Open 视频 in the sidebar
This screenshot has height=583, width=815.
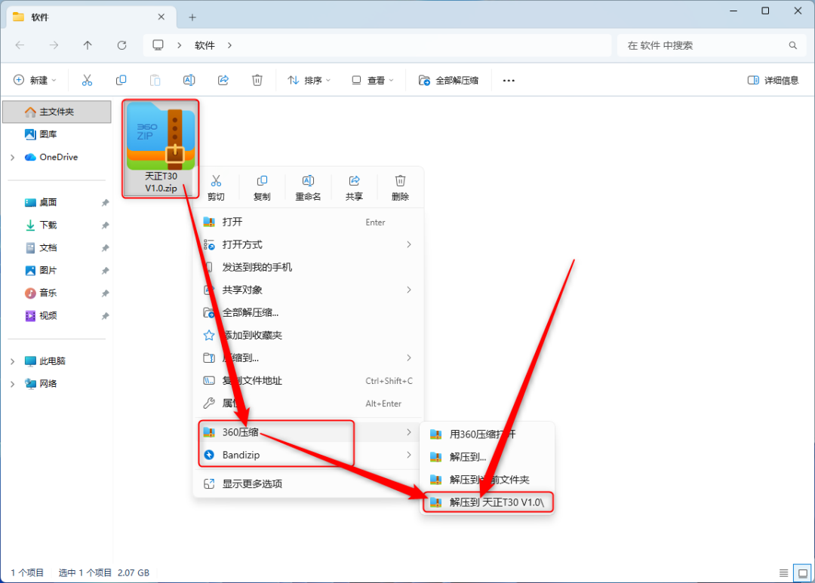click(57, 315)
